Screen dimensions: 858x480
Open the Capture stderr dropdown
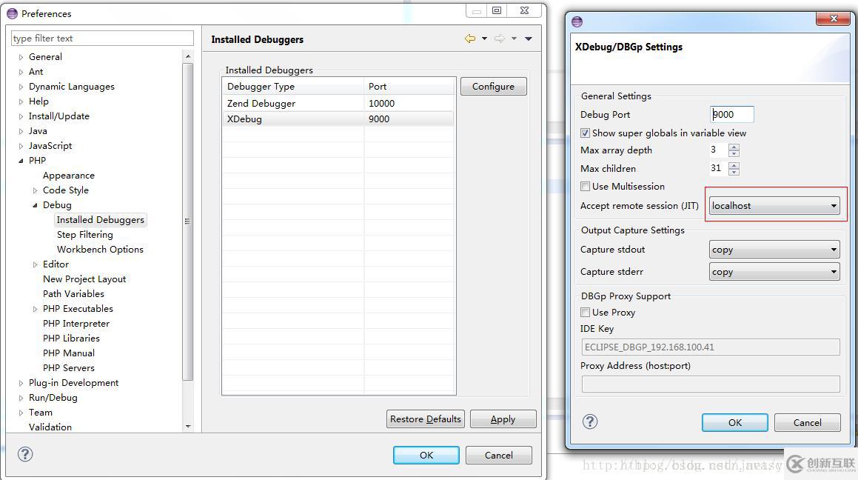pyautogui.click(x=774, y=272)
